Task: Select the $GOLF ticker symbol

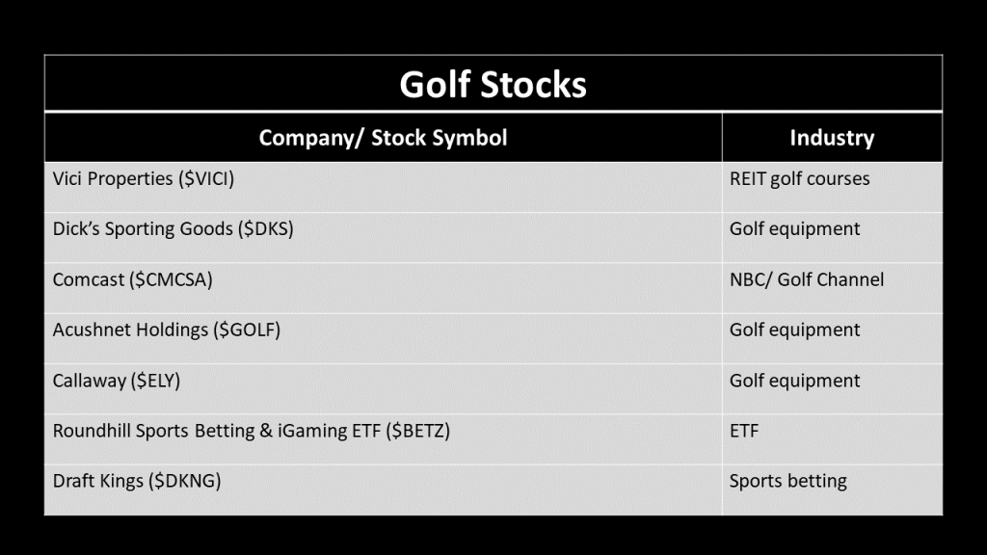Action: 246,330
